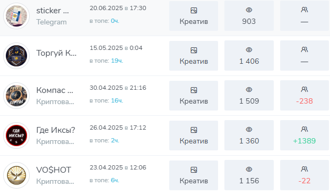Click Креатив image icon in Торгуй row

(194, 50)
